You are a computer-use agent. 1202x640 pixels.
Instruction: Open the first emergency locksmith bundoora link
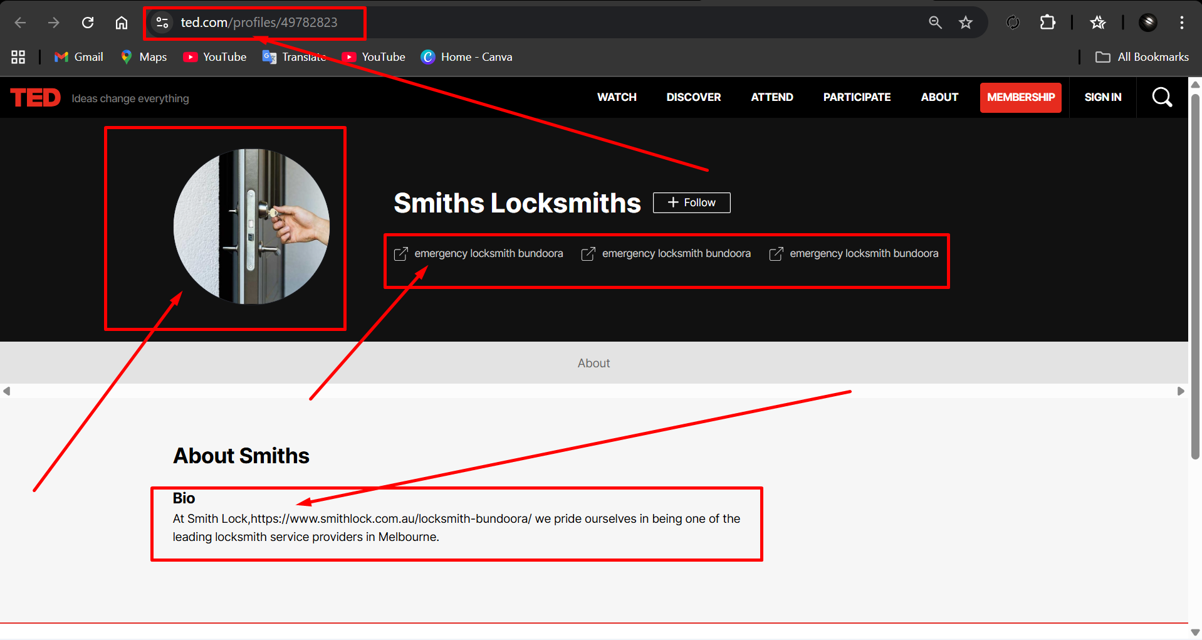pyautogui.click(x=488, y=253)
